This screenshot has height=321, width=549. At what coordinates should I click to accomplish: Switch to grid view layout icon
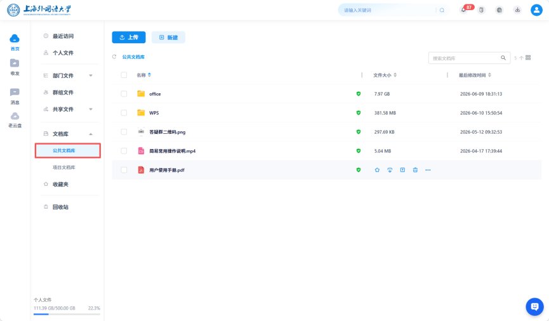[x=528, y=57]
